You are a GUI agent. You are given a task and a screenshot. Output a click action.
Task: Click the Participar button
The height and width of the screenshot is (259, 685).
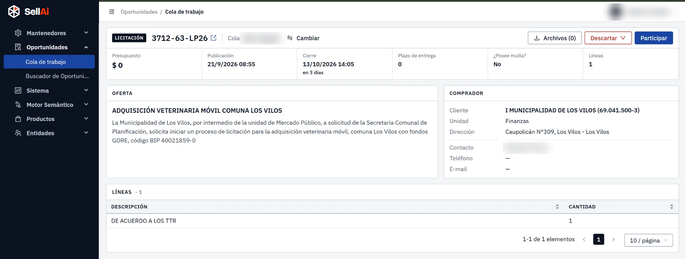point(653,38)
